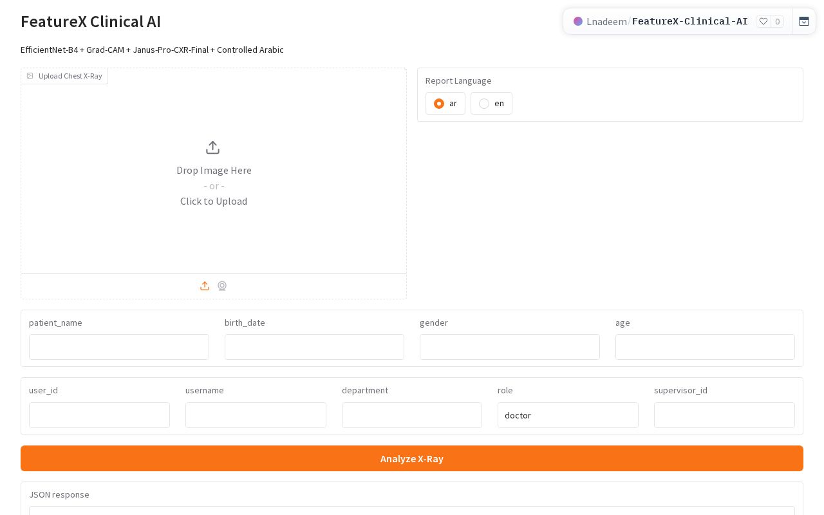Focus the supervisor_id input field
Image resolution: width=824 pixels, height=515 pixels.
point(724,415)
